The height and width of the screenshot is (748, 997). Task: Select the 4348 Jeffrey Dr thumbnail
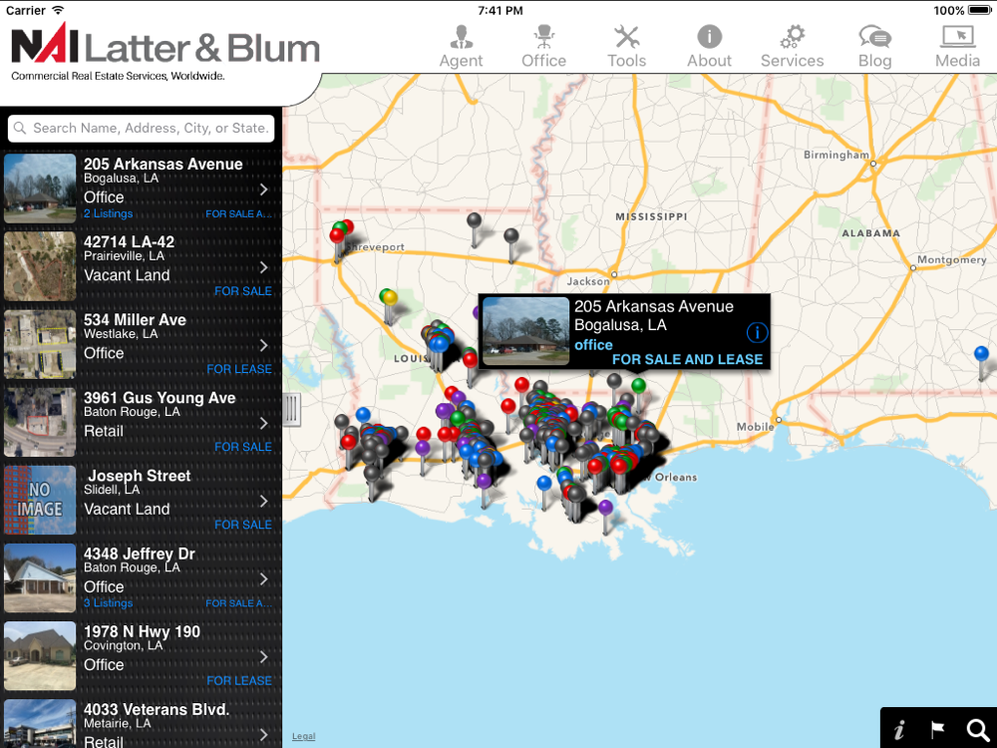[x=40, y=578]
